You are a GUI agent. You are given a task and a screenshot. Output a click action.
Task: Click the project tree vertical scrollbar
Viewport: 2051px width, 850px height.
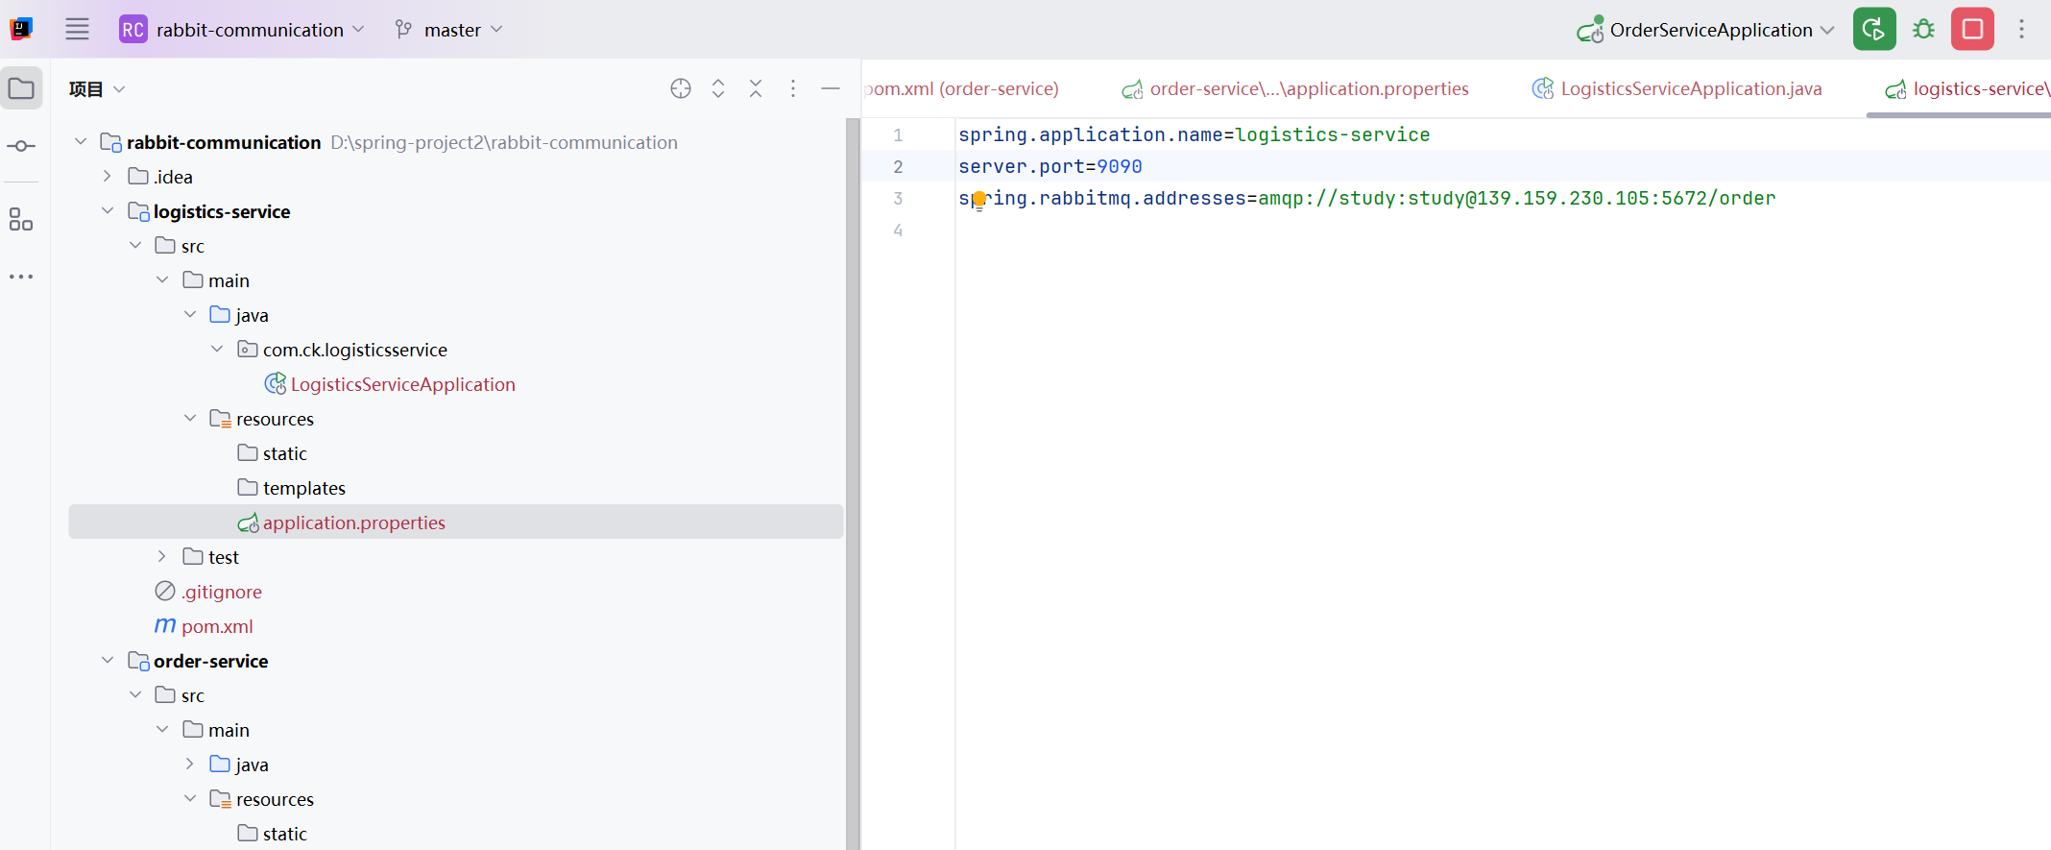[853, 484]
